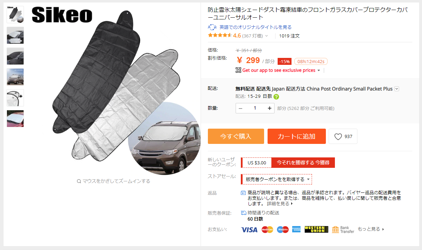Click the American Express card icon
This screenshot has height=250, width=422.
pyautogui.click(x=296, y=230)
